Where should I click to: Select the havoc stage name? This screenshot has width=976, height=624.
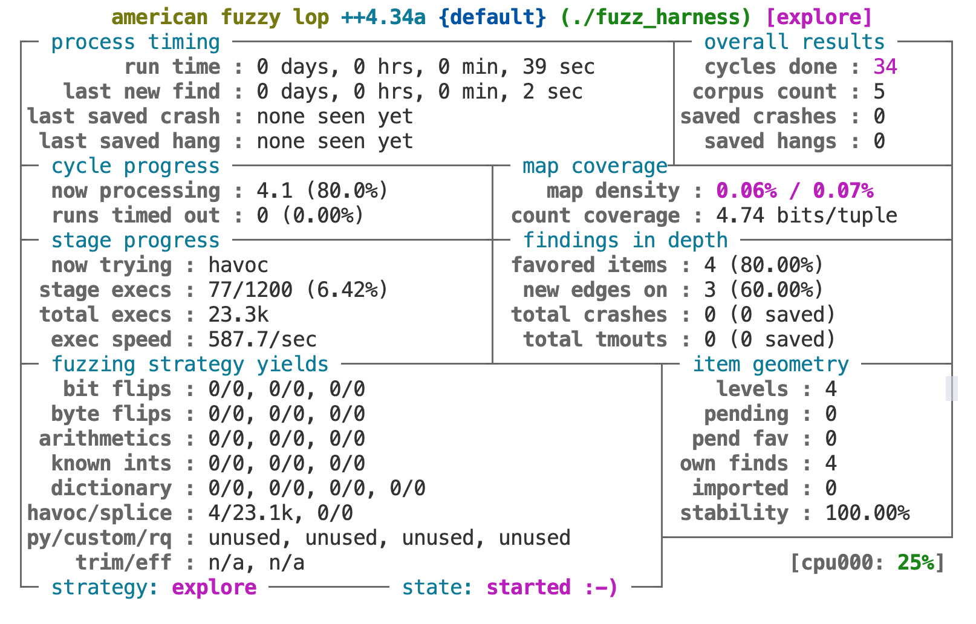tap(238, 265)
